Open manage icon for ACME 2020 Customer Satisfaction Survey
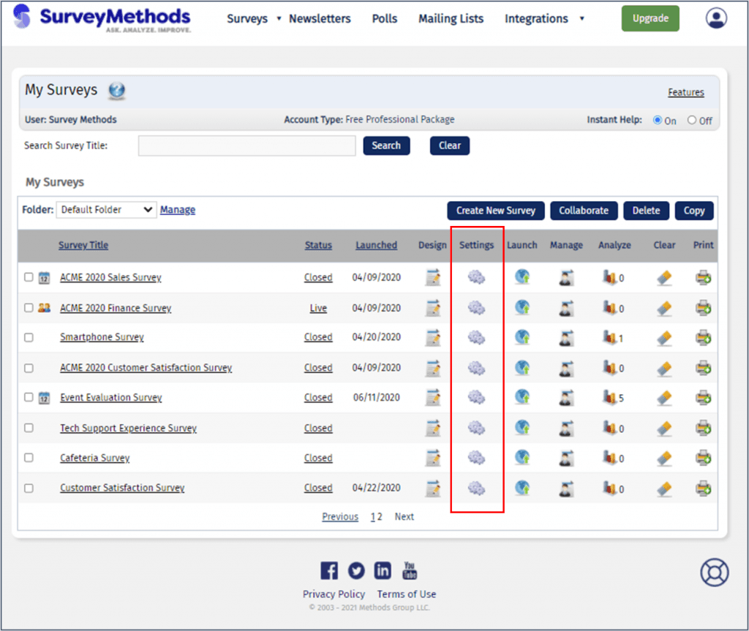This screenshot has width=749, height=631. pyautogui.click(x=566, y=369)
